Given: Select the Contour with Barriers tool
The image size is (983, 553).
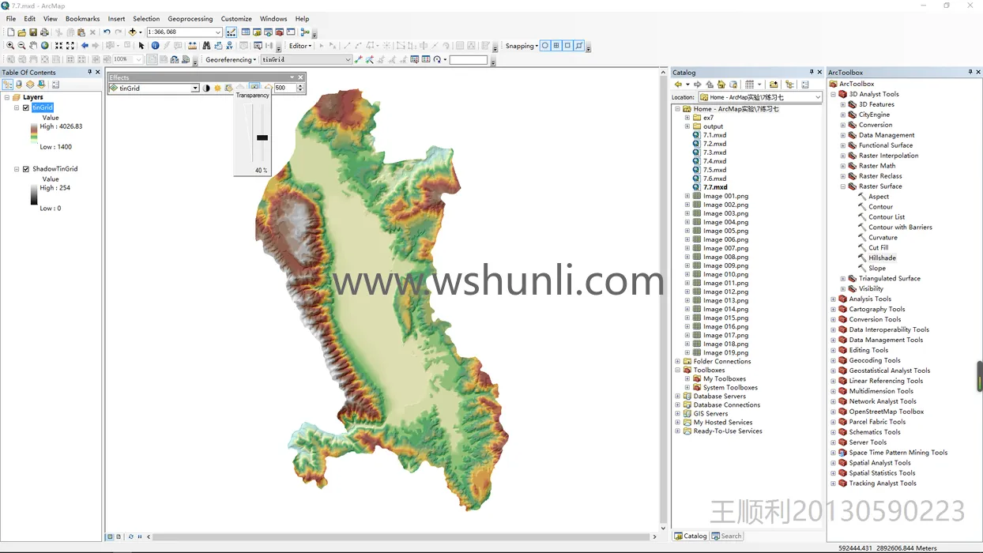Looking at the screenshot, I should pyautogui.click(x=900, y=228).
